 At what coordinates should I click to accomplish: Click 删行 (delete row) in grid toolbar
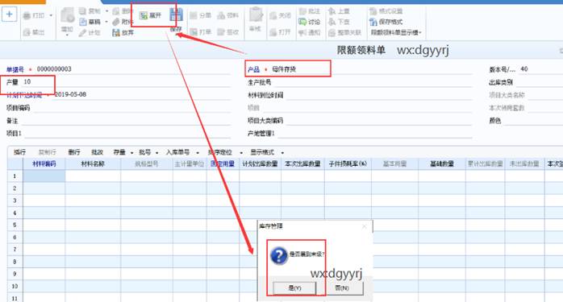pyautogui.click(x=74, y=152)
